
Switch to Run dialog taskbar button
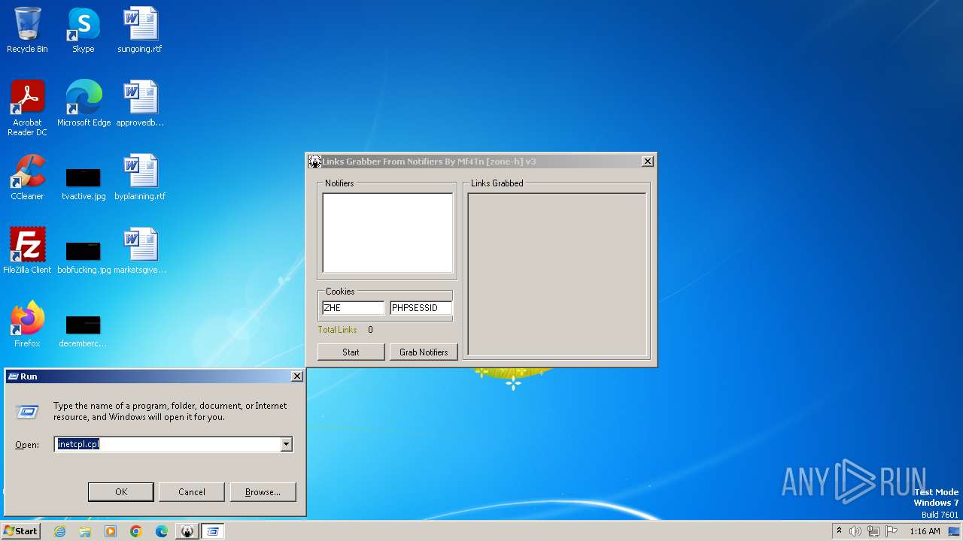(213, 531)
